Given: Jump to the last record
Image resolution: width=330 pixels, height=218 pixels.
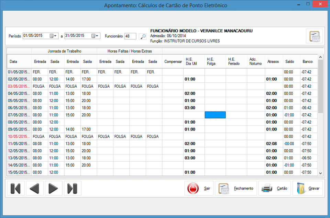Looking at the screenshot, I should pos(73,188).
